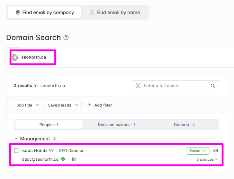Tick the checkbox beside Isaac Hands
The height and width of the screenshot is (179, 234).
(x=16, y=150)
